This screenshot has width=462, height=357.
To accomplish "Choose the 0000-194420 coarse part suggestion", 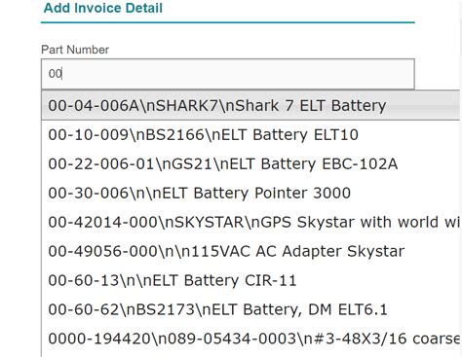I will click(x=251, y=339).
